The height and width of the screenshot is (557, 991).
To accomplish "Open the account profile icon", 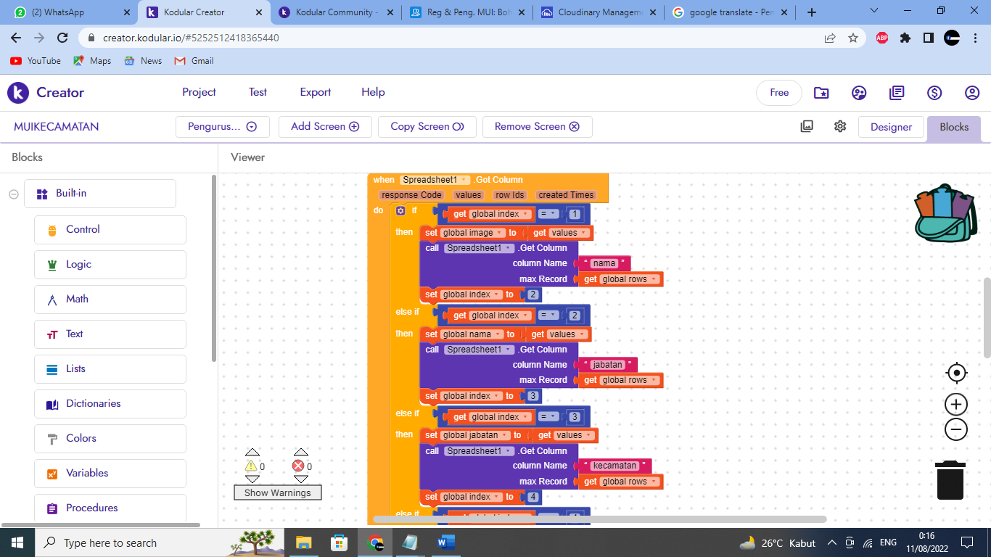I will [x=972, y=93].
